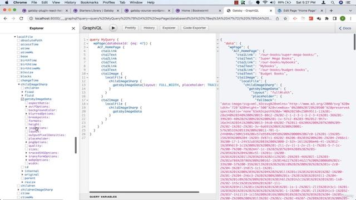Click the Prettify button
356x200 pixels.
coord(130,28)
